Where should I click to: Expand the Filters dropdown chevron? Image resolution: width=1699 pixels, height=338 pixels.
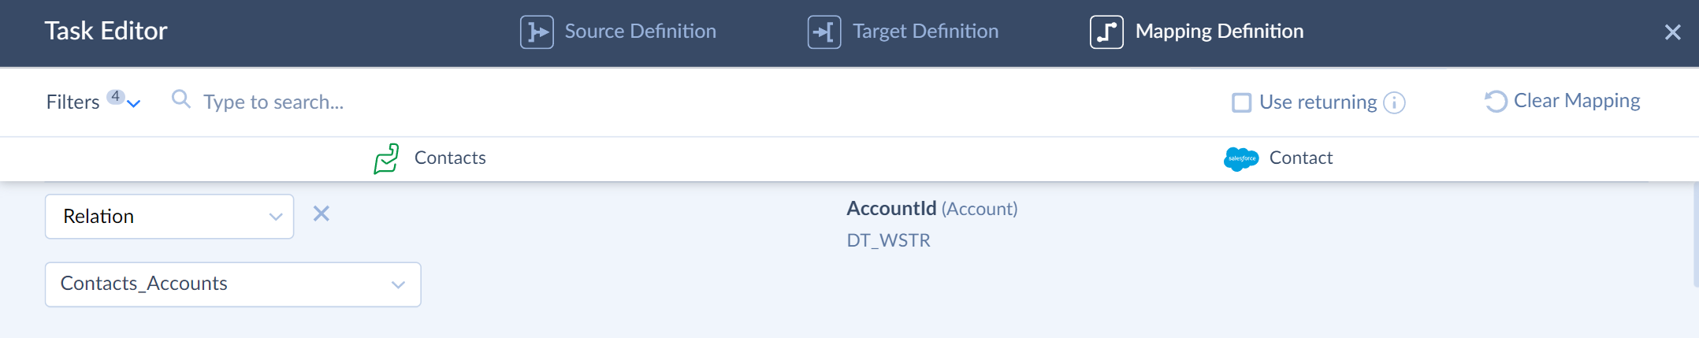[134, 103]
